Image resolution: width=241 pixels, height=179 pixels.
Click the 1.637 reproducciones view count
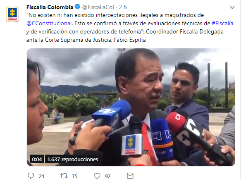point(72,159)
